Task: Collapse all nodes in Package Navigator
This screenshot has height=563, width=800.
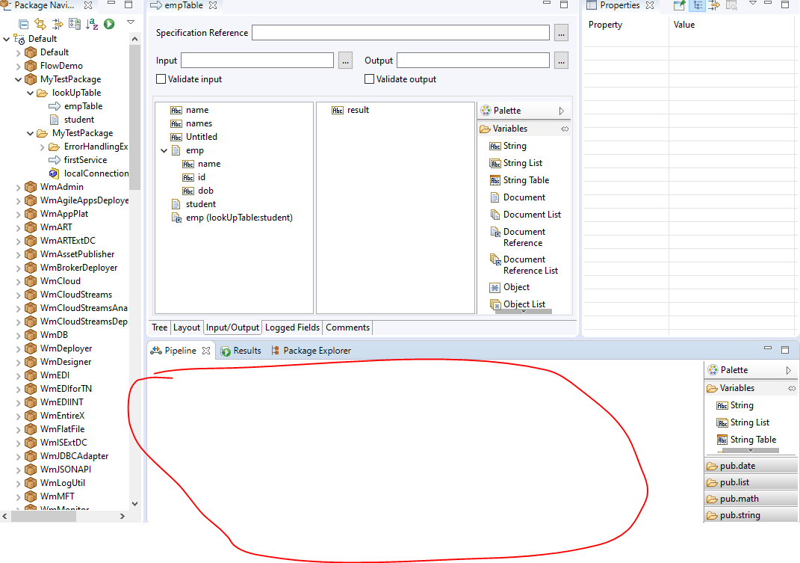Action: 23,23
